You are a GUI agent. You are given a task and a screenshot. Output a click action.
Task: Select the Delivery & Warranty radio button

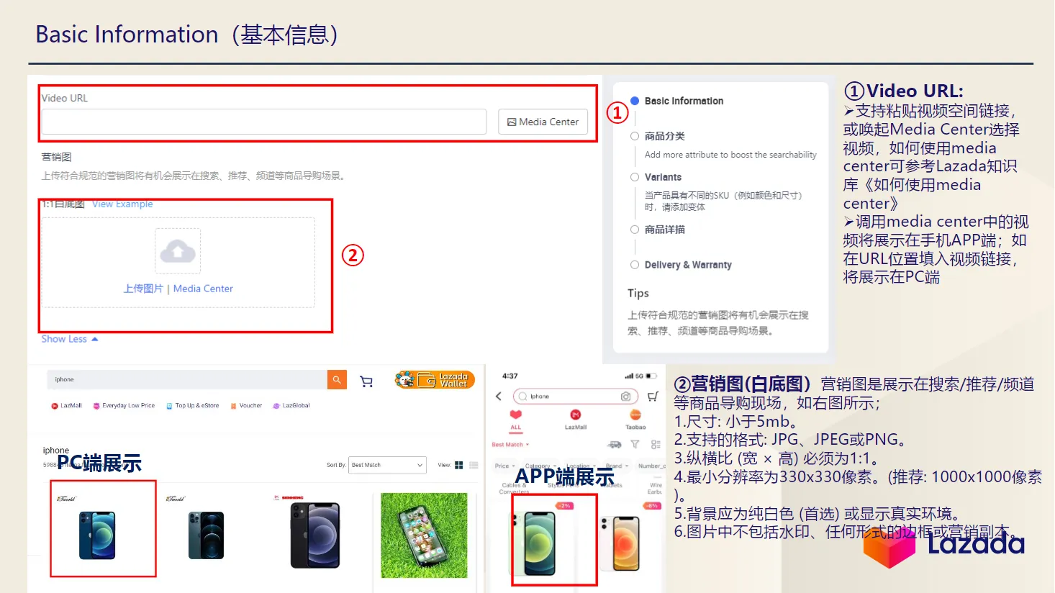click(634, 264)
